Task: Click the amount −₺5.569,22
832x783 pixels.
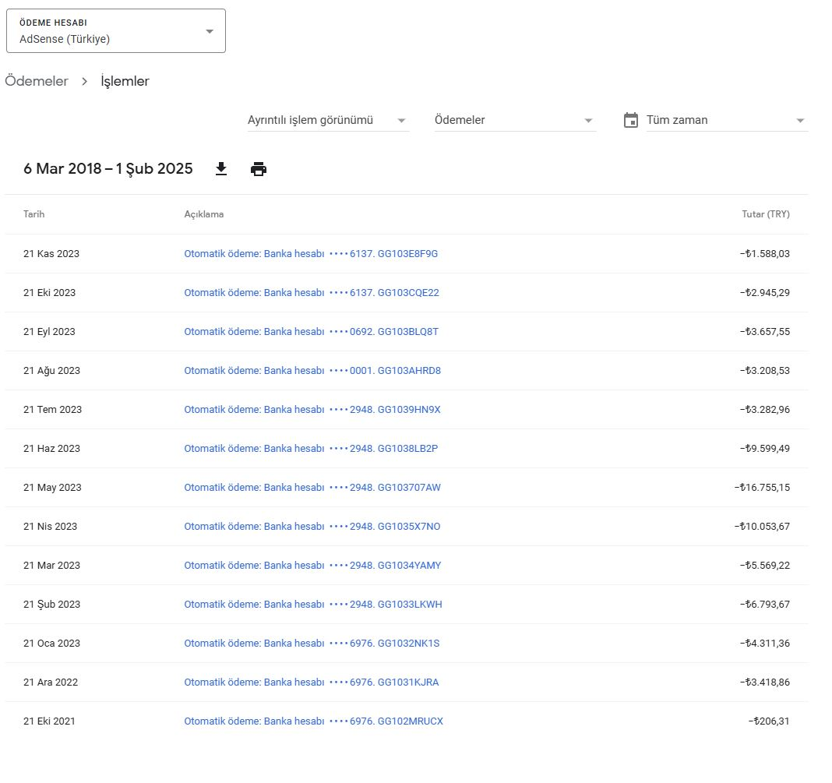Action: coord(764,566)
